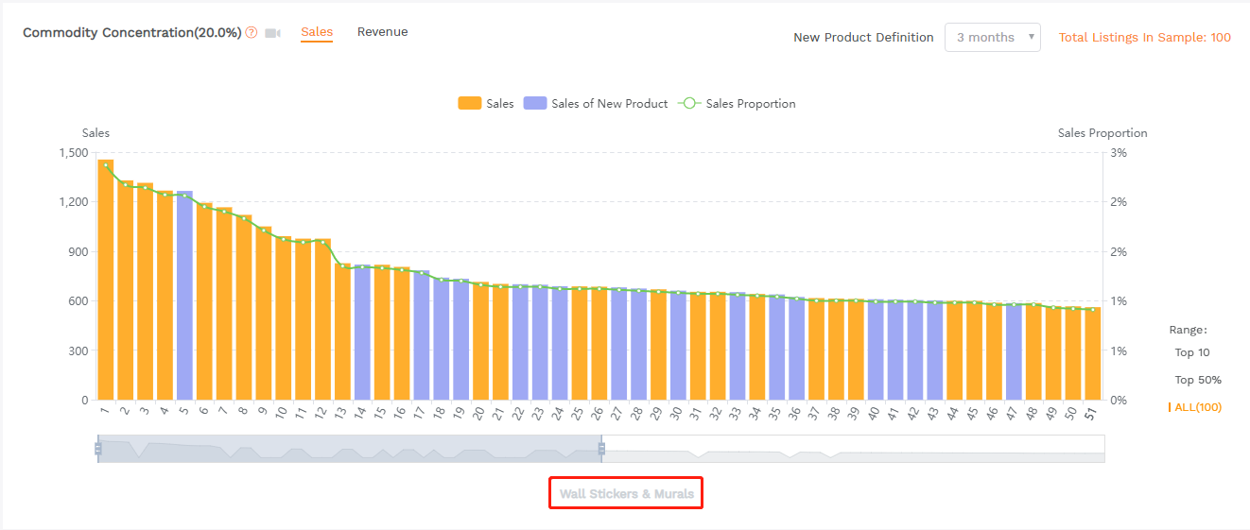Click the left zoom slider handle
Viewport: 1250px width, 530px height.
tap(98, 449)
